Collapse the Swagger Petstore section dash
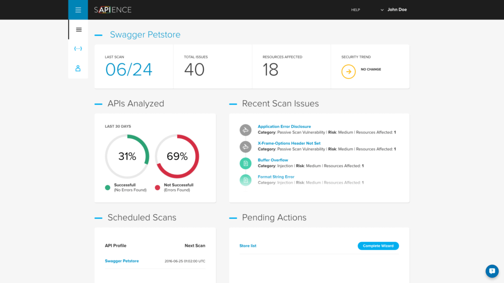Image resolution: width=504 pixels, height=283 pixels. [x=98, y=35]
